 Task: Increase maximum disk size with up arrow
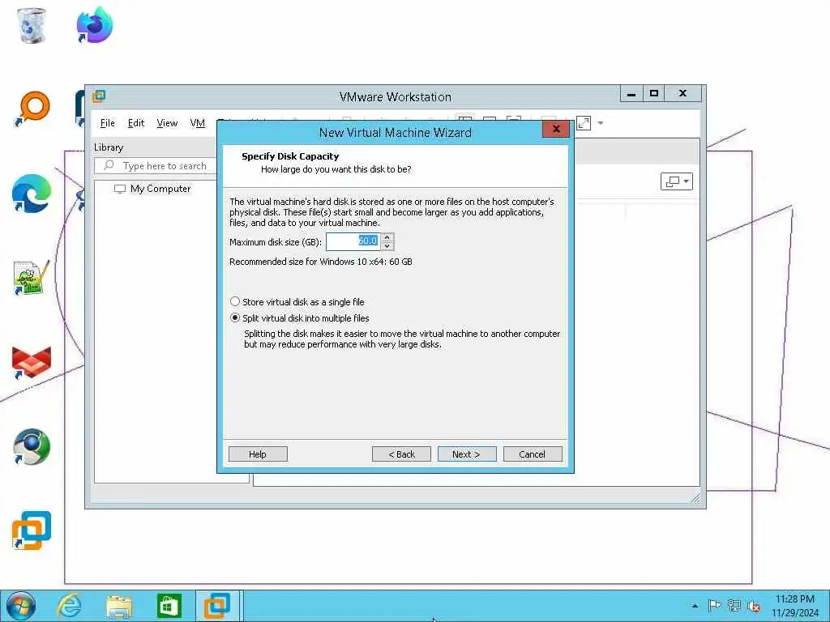tap(387, 237)
